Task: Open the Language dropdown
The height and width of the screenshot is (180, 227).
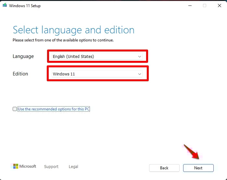Action: click(x=97, y=56)
